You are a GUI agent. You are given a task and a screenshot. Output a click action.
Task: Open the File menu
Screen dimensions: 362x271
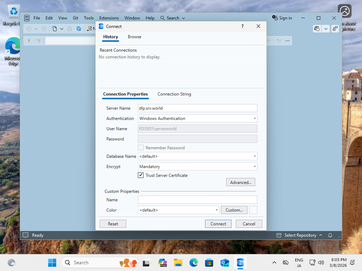click(x=37, y=18)
